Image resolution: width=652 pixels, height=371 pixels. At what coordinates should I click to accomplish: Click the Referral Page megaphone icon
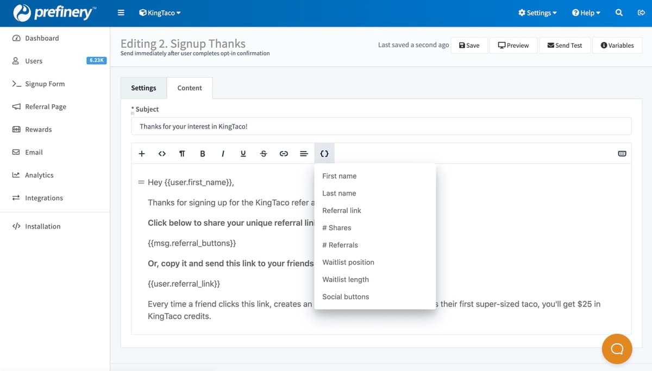(16, 106)
